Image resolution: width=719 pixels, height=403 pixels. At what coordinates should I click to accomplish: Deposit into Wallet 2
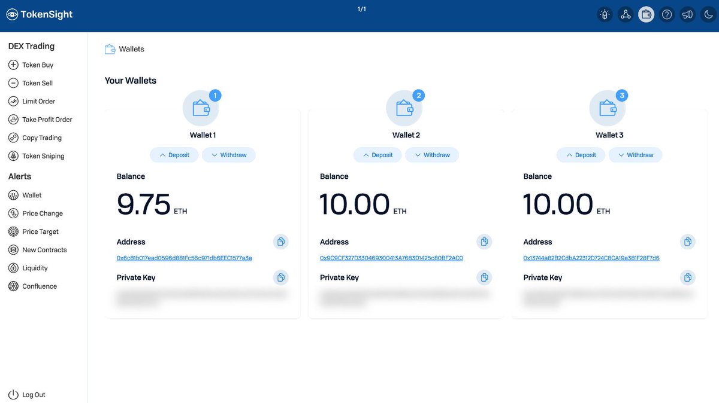pos(377,155)
